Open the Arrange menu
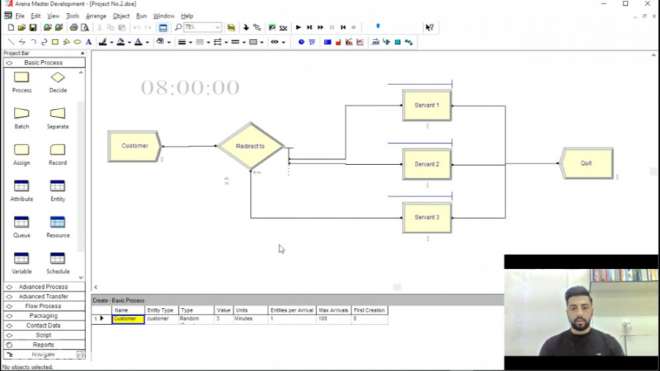 [96, 16]
